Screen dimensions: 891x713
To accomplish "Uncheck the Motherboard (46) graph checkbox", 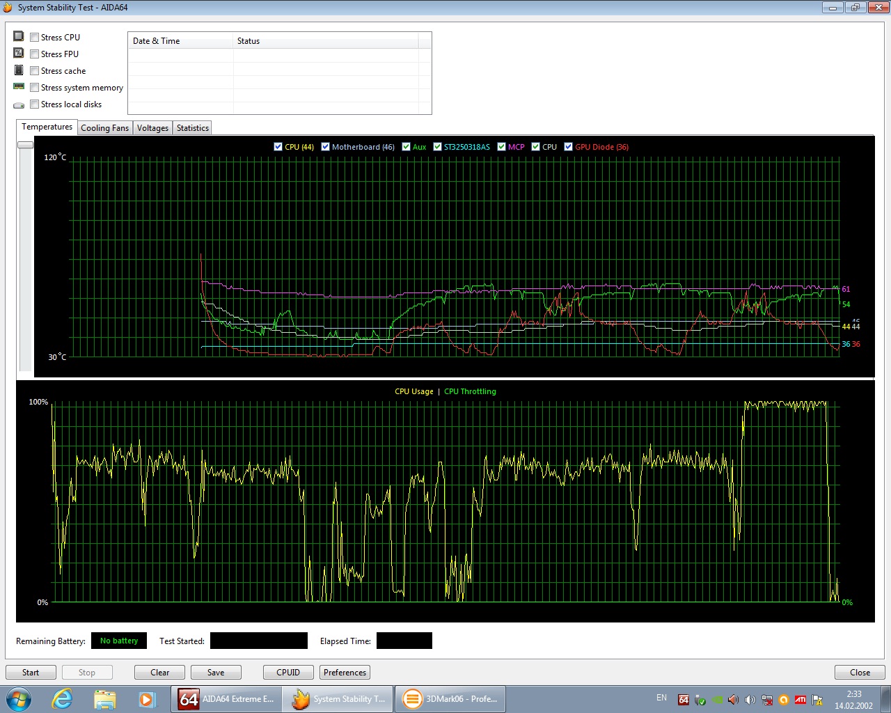I will [x=325, y=147].
